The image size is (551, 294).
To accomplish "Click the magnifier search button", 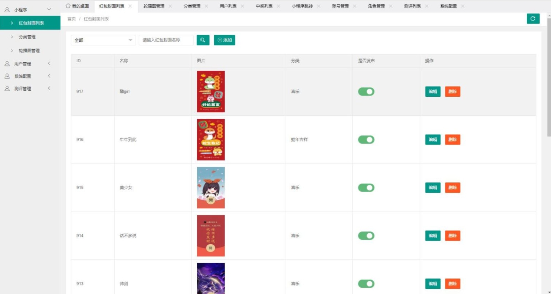I will coord(203,40).
